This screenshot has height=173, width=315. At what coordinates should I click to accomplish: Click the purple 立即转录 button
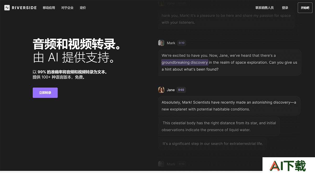(45, 93)
